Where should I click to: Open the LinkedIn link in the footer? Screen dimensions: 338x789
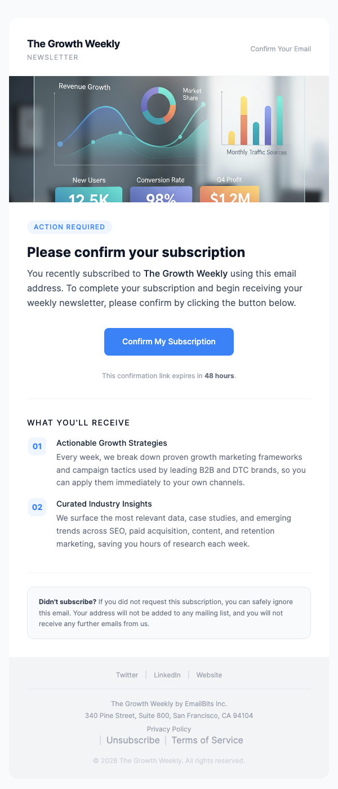167,675
